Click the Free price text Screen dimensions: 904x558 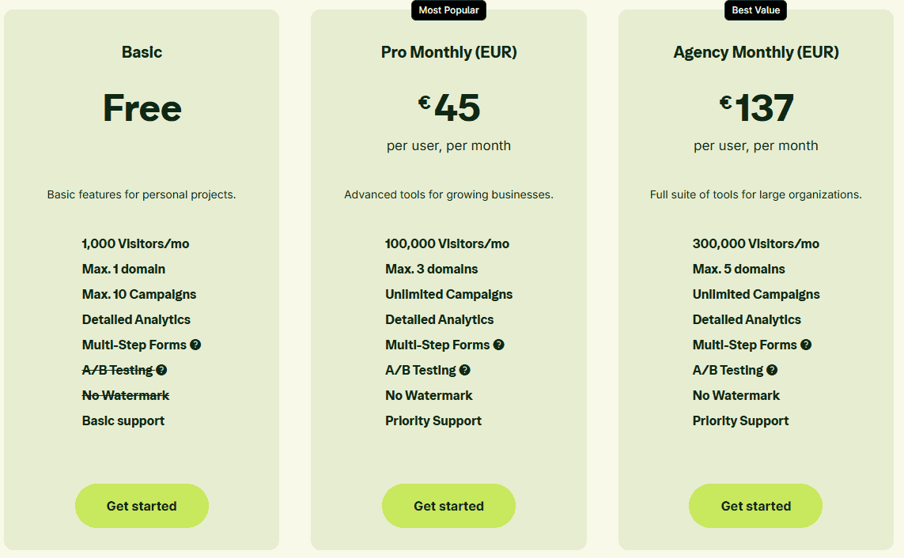coord(142,109)
